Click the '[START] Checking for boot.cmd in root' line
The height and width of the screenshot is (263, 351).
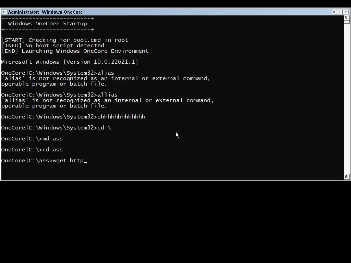tap(65, 40)
